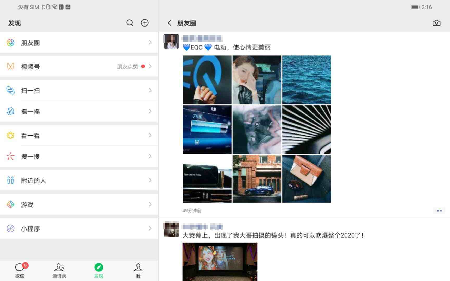The image size is (450, 281).
Task: Open the 视频号 menu entry
Action: pyautogui.click(x=79, y=67)
